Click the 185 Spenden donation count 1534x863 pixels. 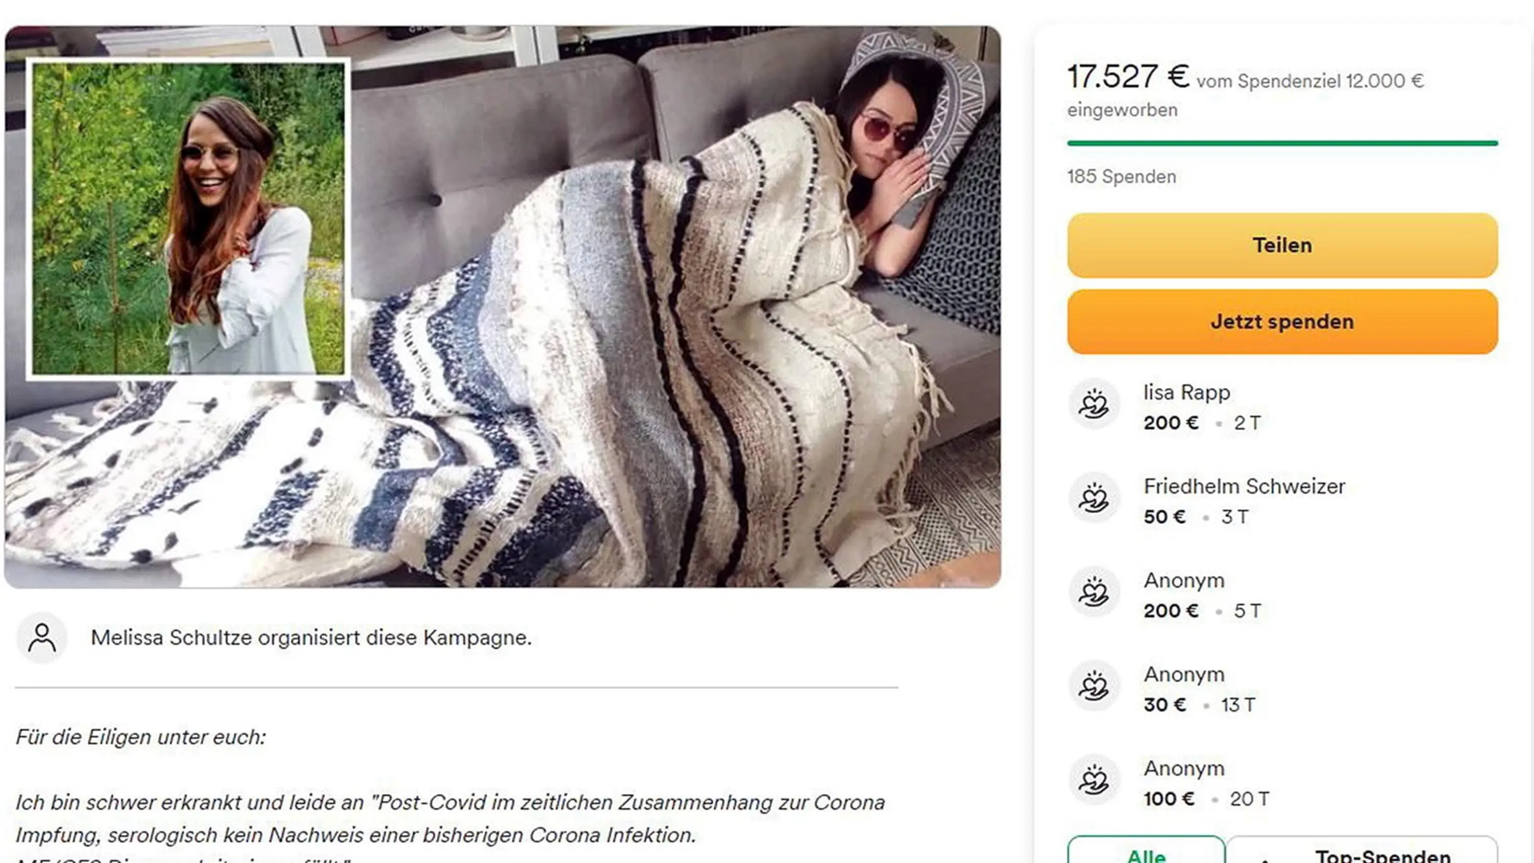coord(1121,177)
